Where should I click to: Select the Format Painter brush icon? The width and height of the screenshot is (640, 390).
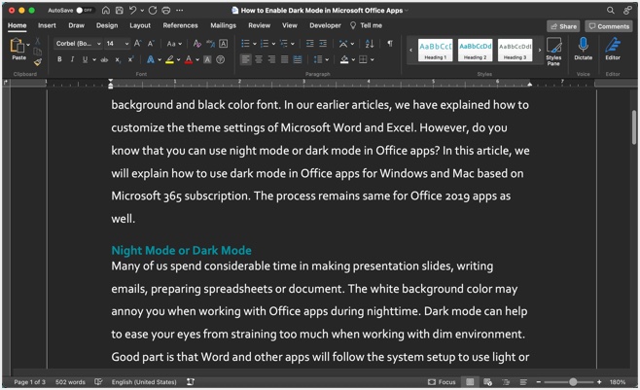pos(38,62)
